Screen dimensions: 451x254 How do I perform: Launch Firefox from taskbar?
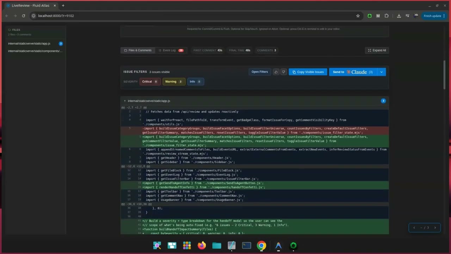tap(202, 246)
